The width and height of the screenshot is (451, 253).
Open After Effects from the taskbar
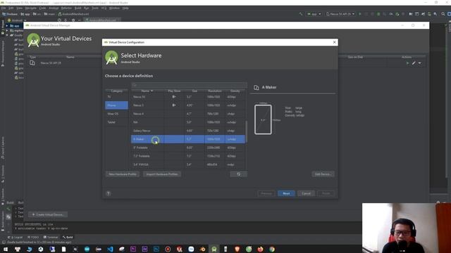tap(144, 249)
